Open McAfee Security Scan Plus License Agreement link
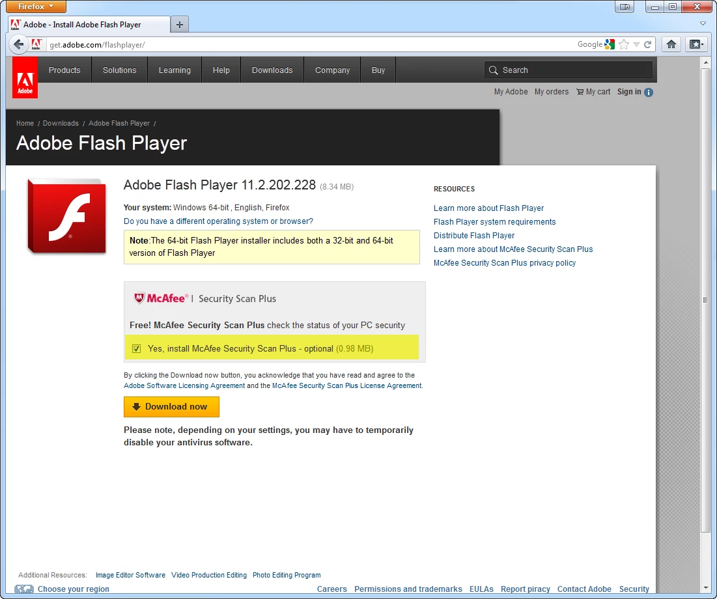The image size is (717, 599). 347,385
